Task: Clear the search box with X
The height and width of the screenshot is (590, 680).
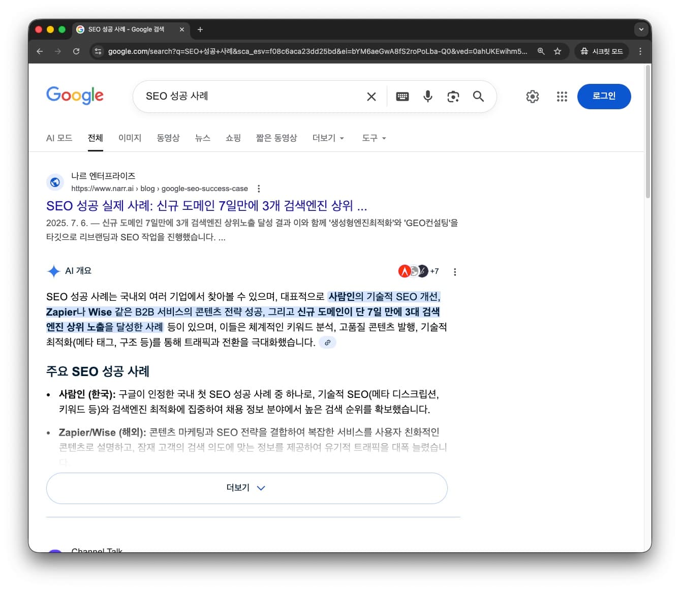Action: [372, 97]
